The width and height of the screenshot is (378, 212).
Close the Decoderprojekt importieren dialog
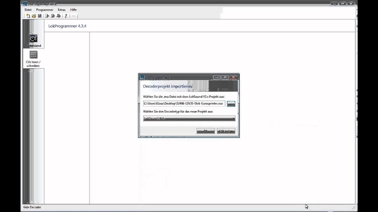pos(234,77)
